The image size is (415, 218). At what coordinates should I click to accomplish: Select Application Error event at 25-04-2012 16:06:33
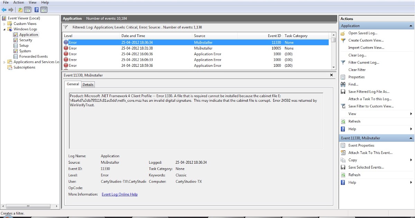pyautogui.click(x=195, y=60)
